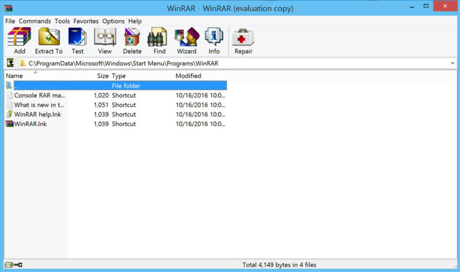Click the modified date of WinRAR help.lnk

200,114
